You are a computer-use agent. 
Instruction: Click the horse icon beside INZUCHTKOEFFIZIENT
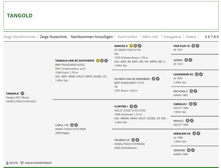tap(22, 163)
